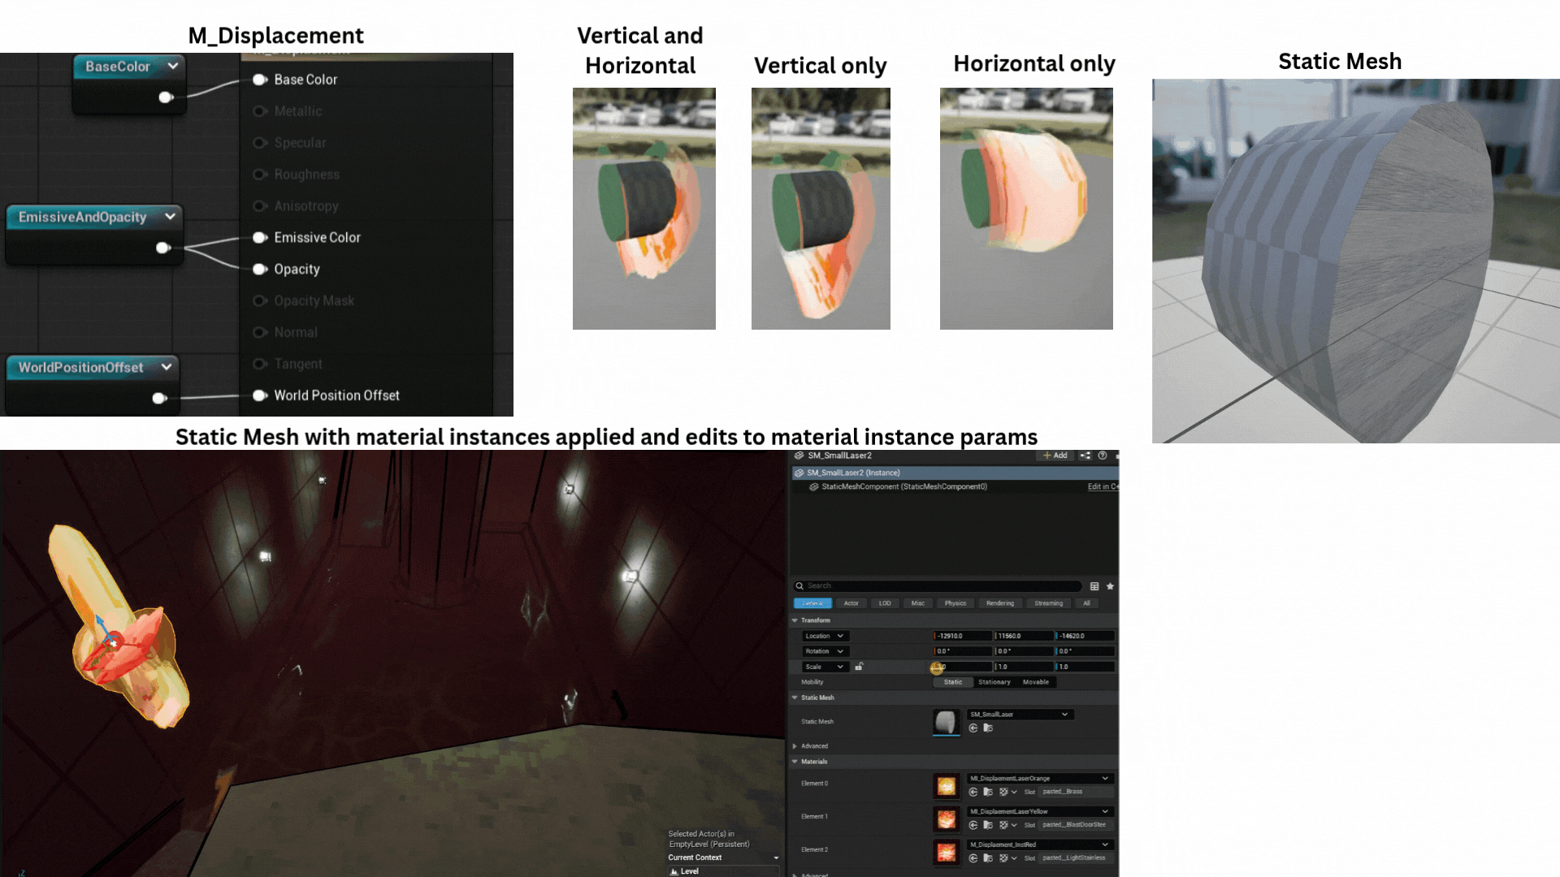Viewport: 1560px width, 877px height.
Task: Collapse the BaseColor node chevron
Action: [x=173, y=66]
